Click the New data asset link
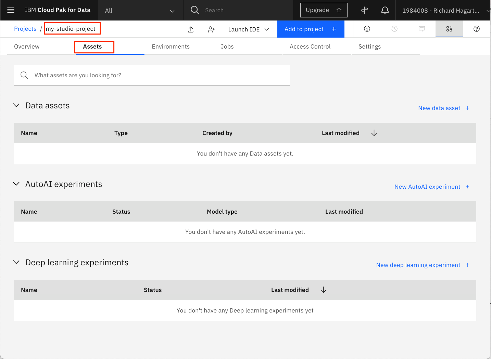Image resolution: width=491 pixels, height=359 pixels. pos(439,108)
